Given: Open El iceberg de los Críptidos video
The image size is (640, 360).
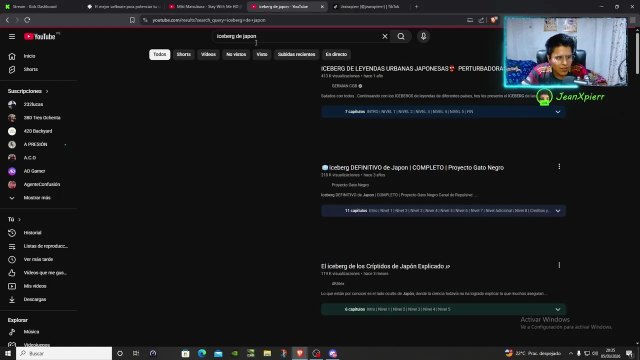Looking at the screenshot, I should [385, 266].
